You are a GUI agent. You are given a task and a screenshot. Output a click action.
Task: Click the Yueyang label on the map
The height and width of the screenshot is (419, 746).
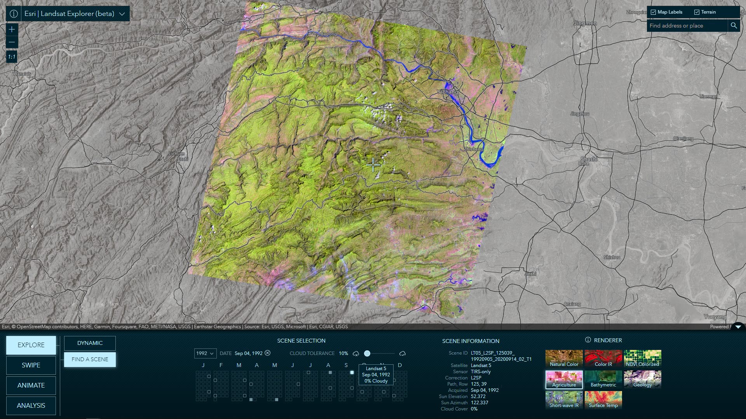click(x=715, y=317)
